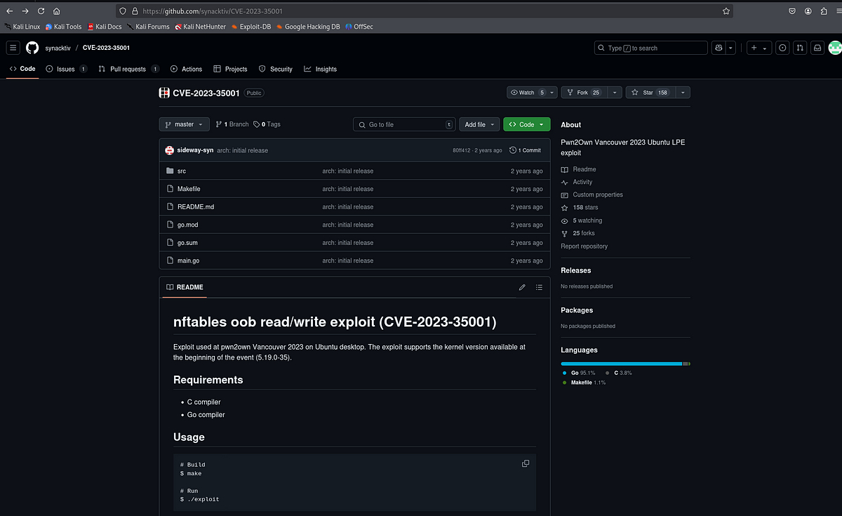Bookmark this page with the star icon
Screen dimensions: 842x516
pos(726,11)
